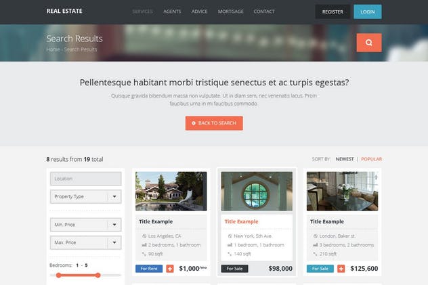The image size is (428, 285).
Task: Click location icon next to New York, 5th Ave.
Action: [230, 236]
